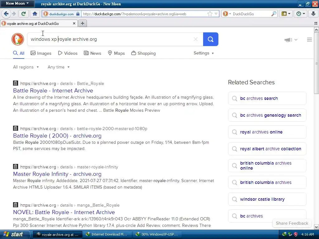319x239 pixels.
Task: Bookmark this page with the star icon
Action: [210, 14]
